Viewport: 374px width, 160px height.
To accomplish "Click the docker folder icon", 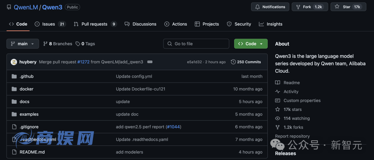I will (14, 89).
